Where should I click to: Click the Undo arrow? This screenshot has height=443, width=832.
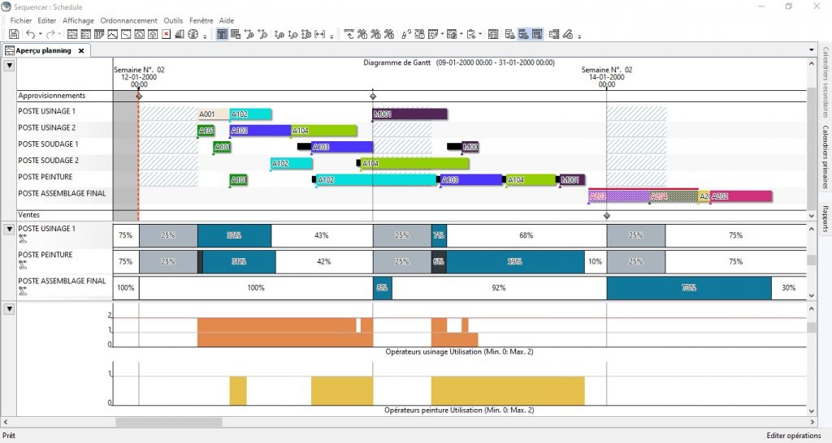pos(31,34)
